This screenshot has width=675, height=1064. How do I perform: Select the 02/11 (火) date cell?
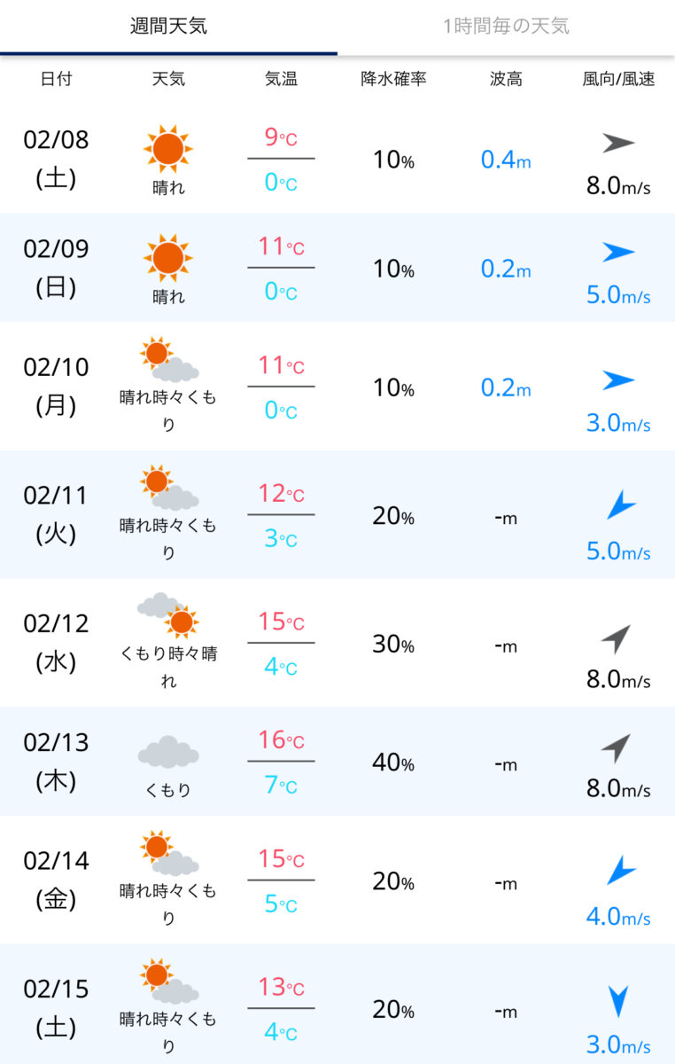pyautogui.click(x=57, y=514)
